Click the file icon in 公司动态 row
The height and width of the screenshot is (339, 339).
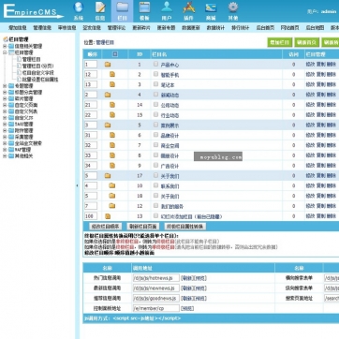click(112, 105)
